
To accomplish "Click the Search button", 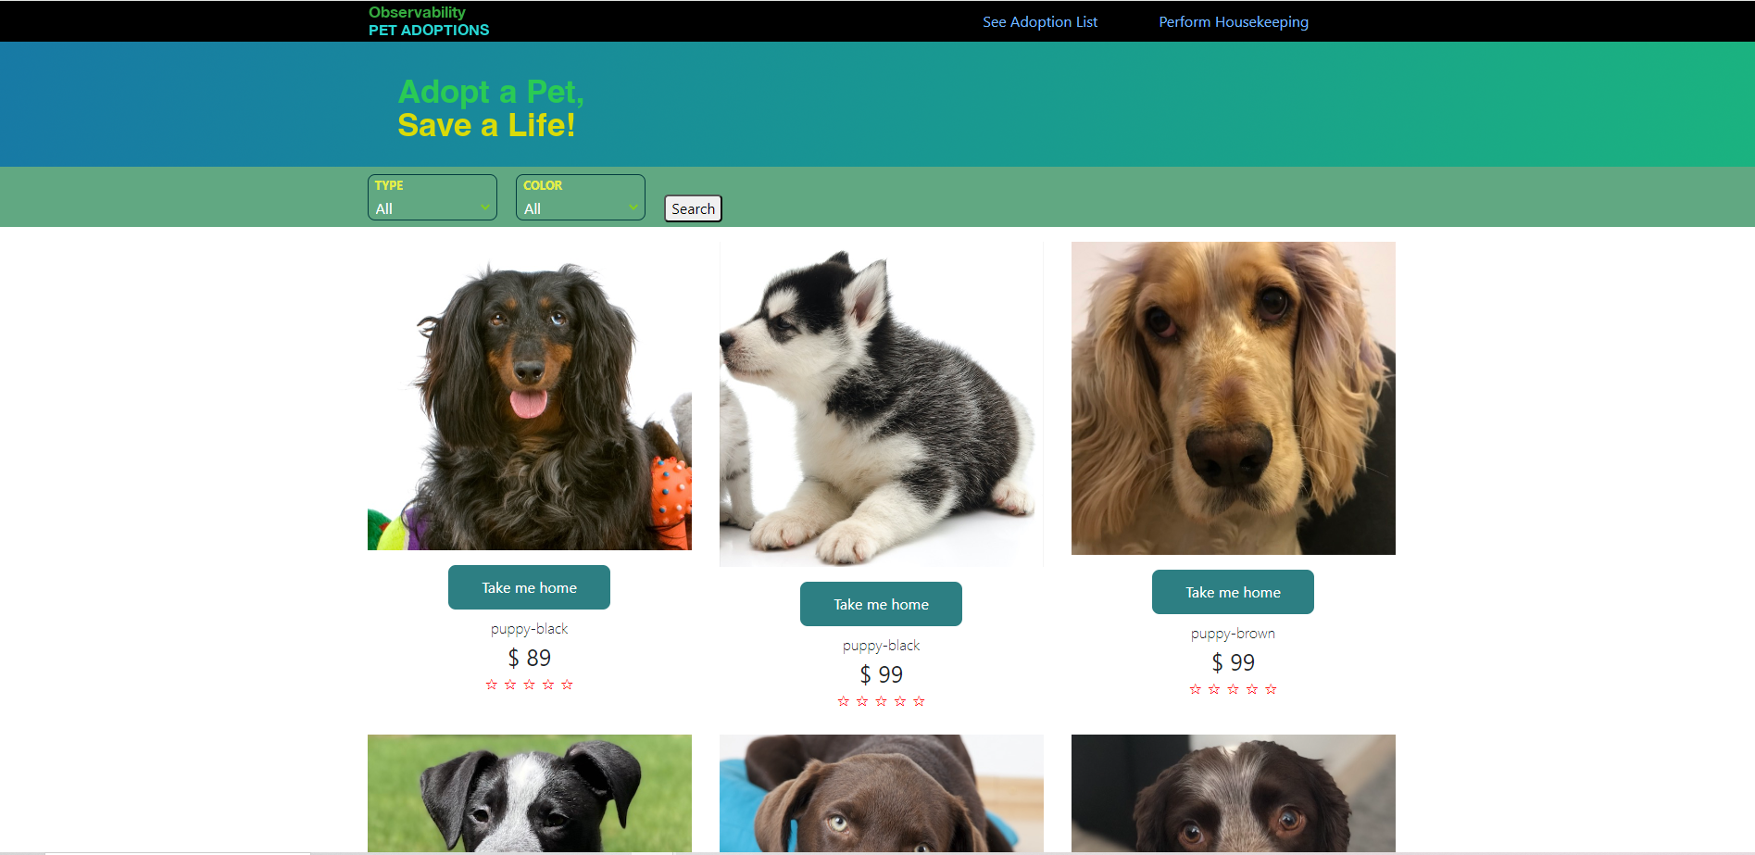I will click(x=693, y=208).
